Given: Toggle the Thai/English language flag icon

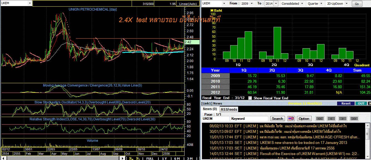Looking at the screenshot, I should click(x=291, y=119).
